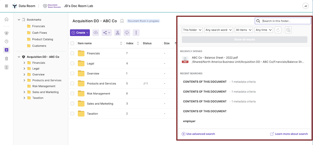Click the Taxation folder icon in item list
This screenshot has width=313, height=145.
[81, 114]
